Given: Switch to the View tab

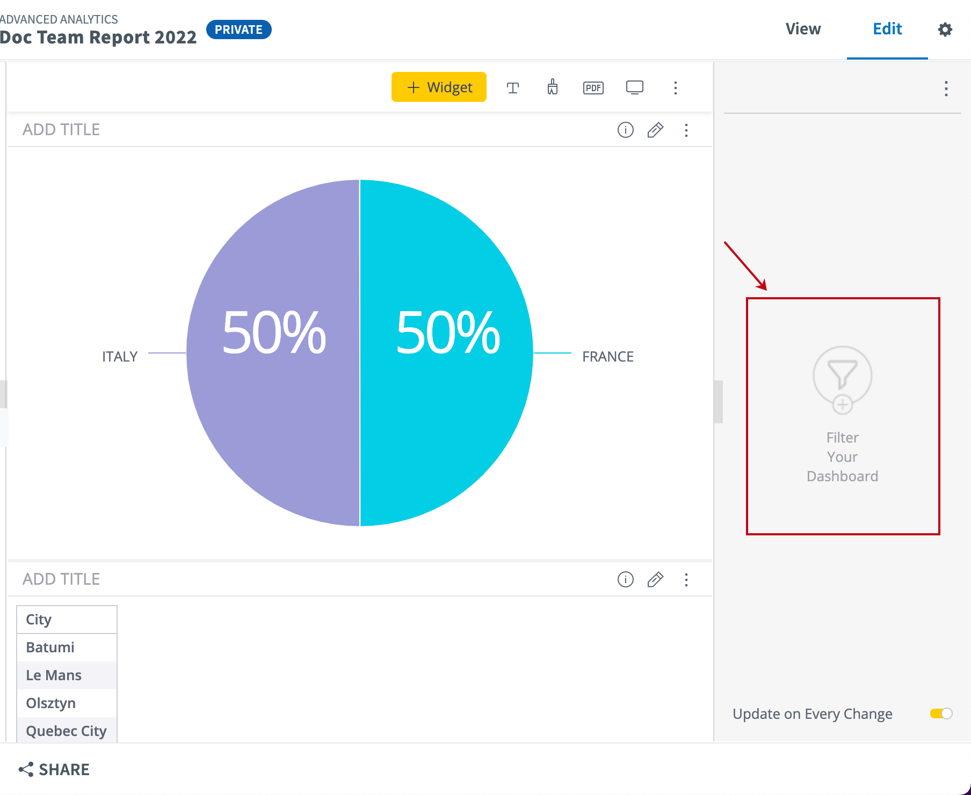Looking at the screenshot, I should (803, 29).
